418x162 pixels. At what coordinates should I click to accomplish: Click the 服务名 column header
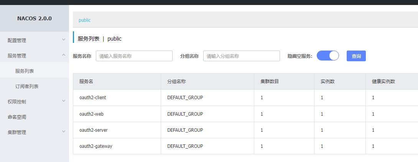(x=86, y=82)
